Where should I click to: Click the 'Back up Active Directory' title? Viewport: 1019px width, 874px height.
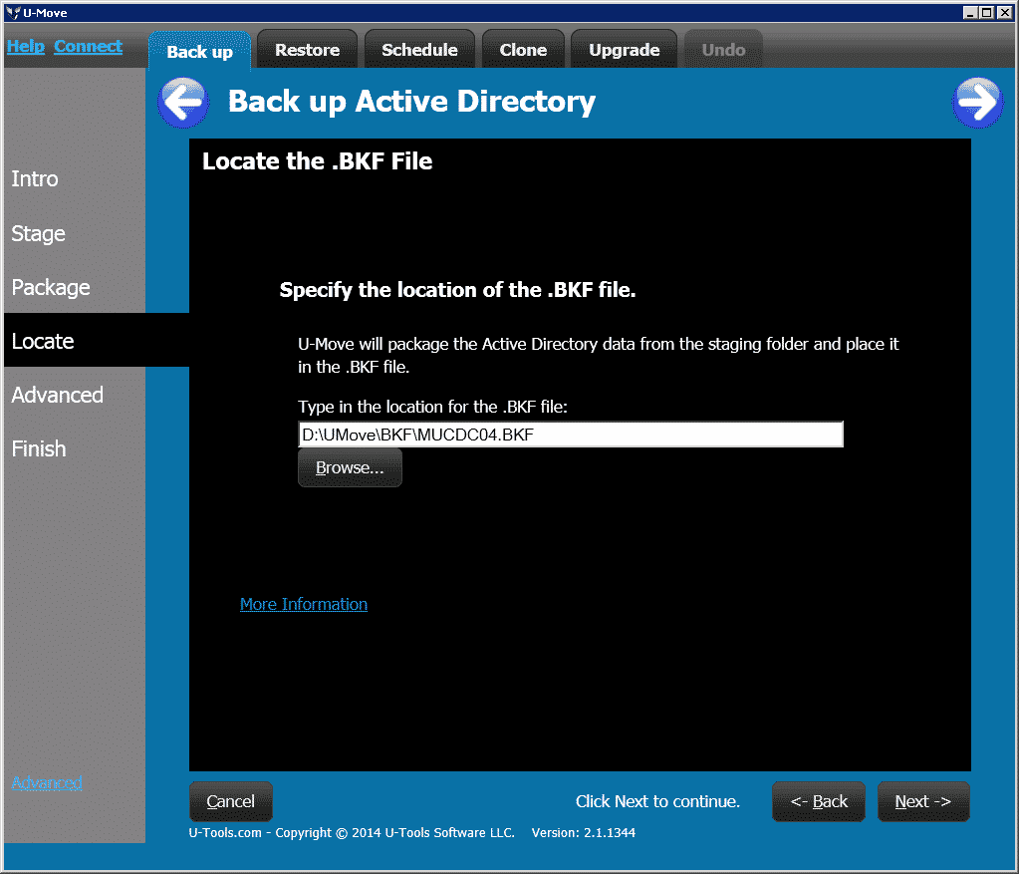tap(412, 102)
